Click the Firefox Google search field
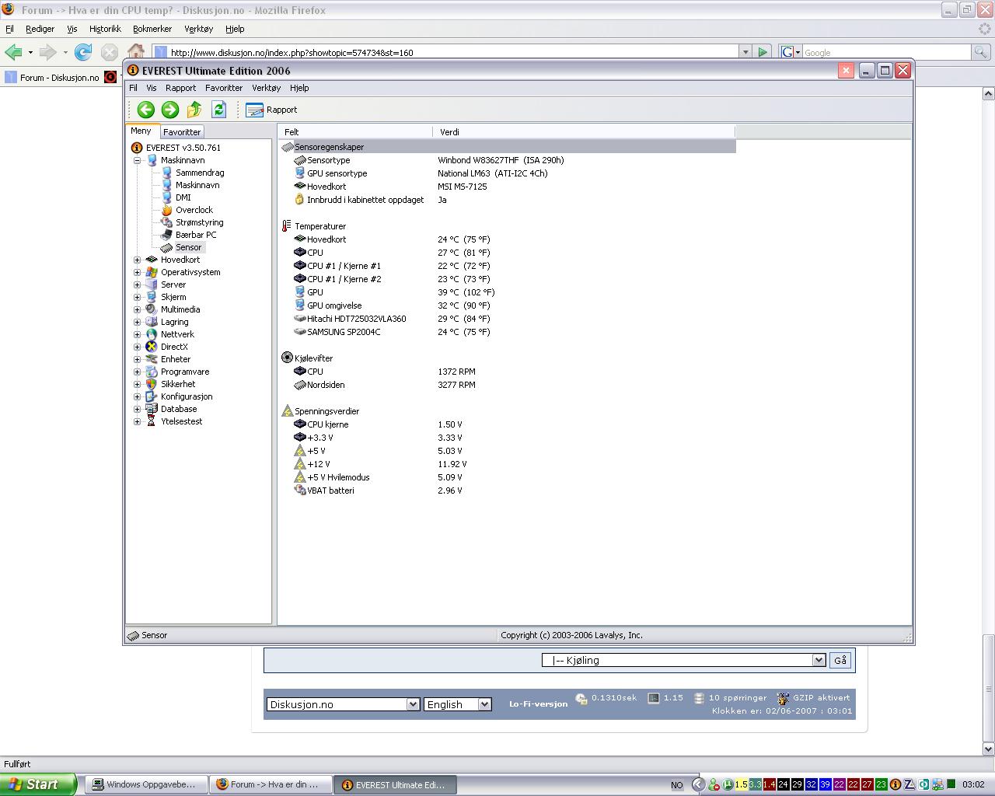The width and height of the screenshot is (995, 796). point(886,52)
